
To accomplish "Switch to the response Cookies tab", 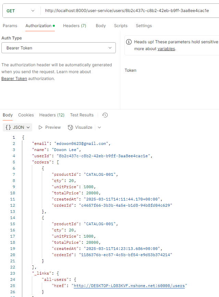I will [26, 115].
